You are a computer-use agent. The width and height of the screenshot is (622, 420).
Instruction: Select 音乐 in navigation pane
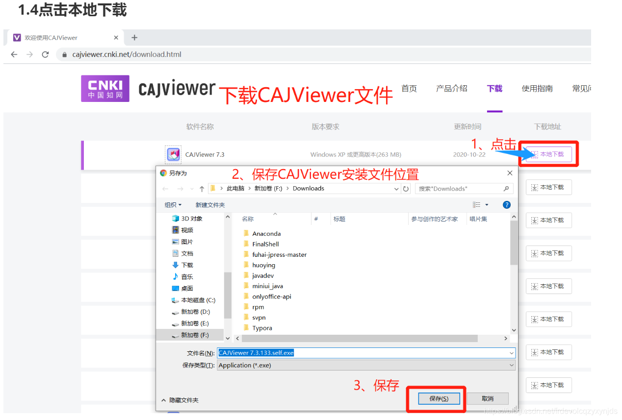(x=182, y=277)
